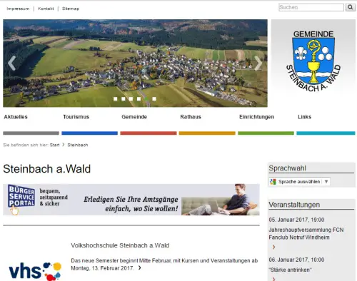Screen dimensions: 357x281
Task: Select the first slideshow indicator dot
Action: [x=116, y=98]
